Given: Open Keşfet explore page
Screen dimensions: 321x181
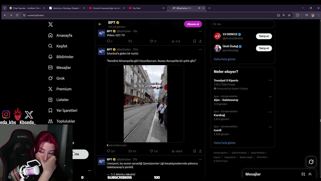Looking at the screenshot, I should pyautogui.click(x=58, y=46).
